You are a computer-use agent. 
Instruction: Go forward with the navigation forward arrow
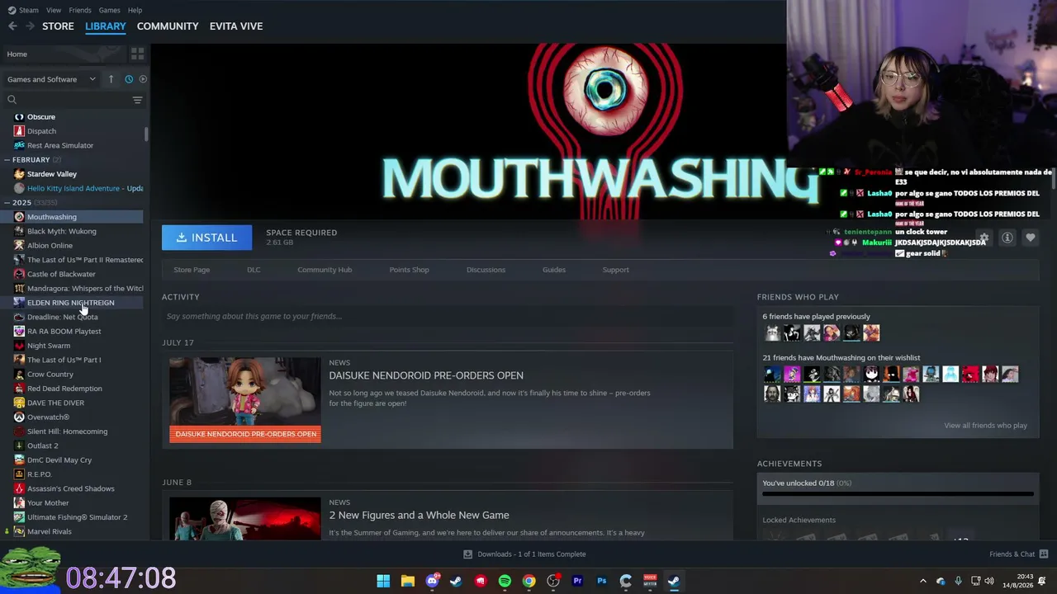[x=30, y=26]
